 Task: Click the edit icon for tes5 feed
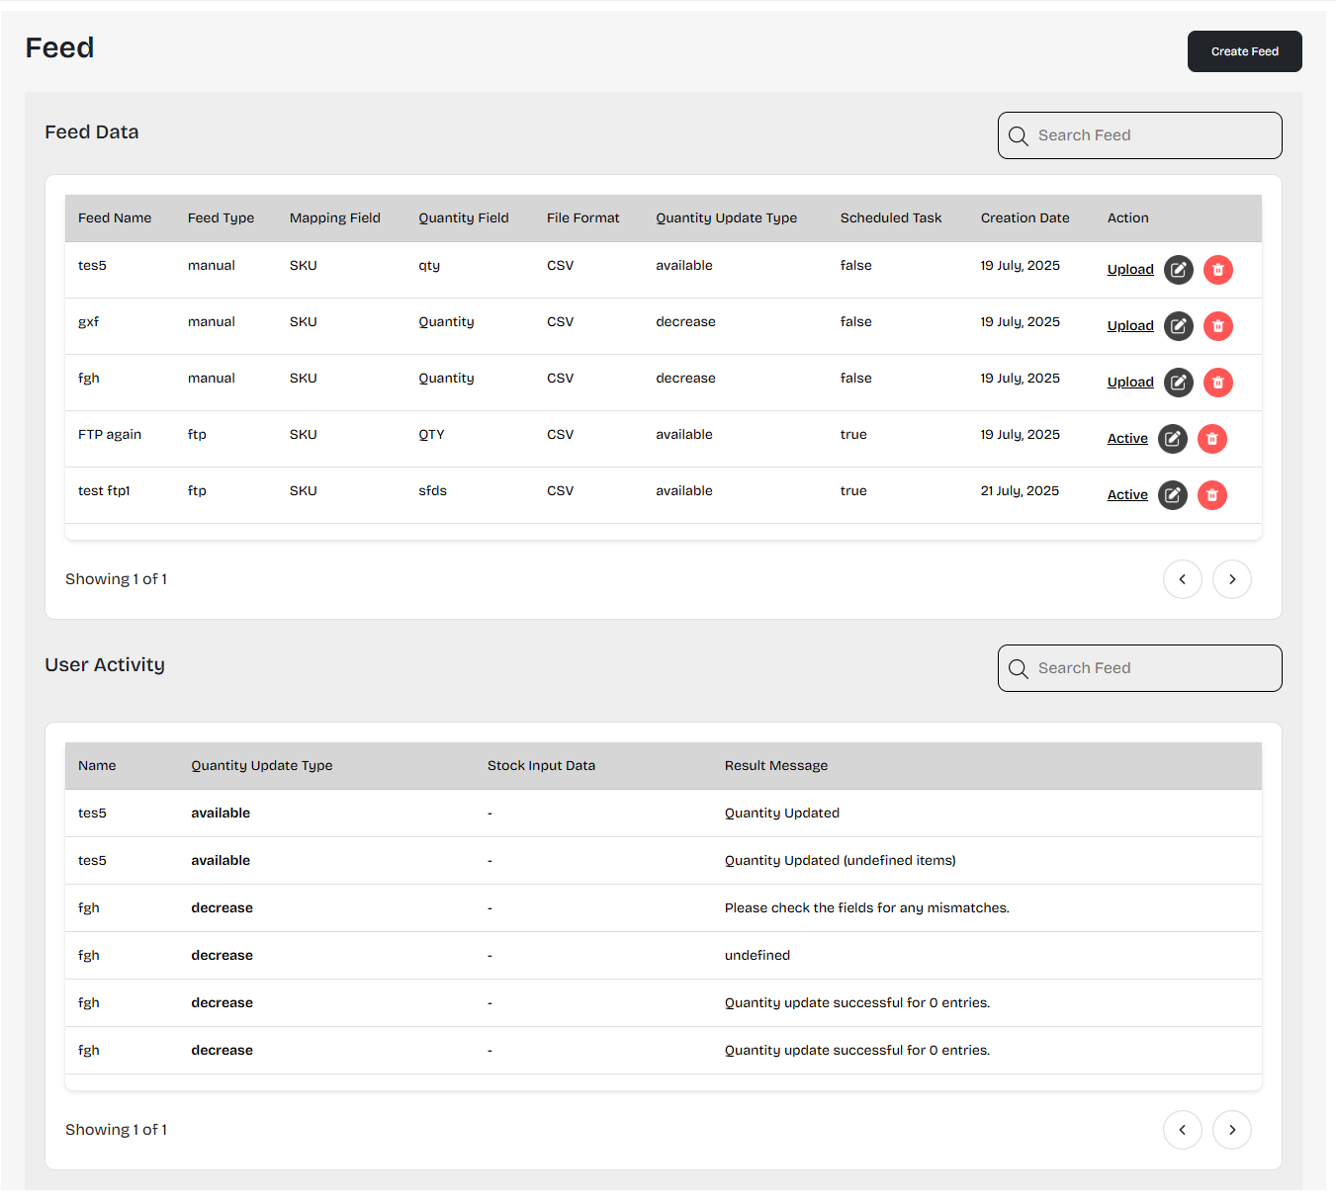click(1178, 270)
